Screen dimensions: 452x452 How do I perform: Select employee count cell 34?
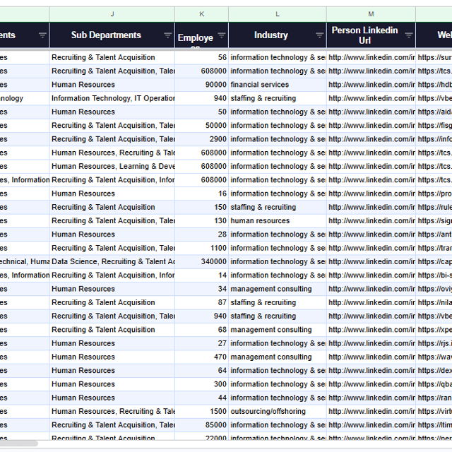[201, 289]
